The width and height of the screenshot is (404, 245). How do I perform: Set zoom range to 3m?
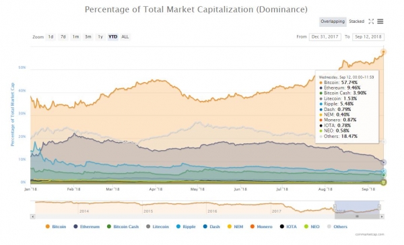(88, 37)
